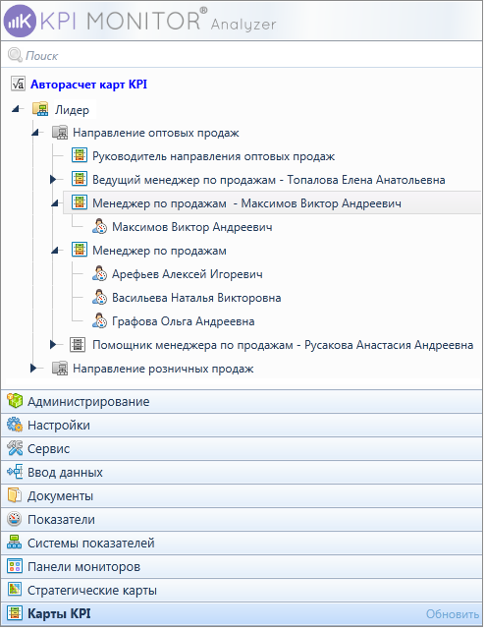
Task: Click the Лидер organization folder icon
Action: click(40, 109)
